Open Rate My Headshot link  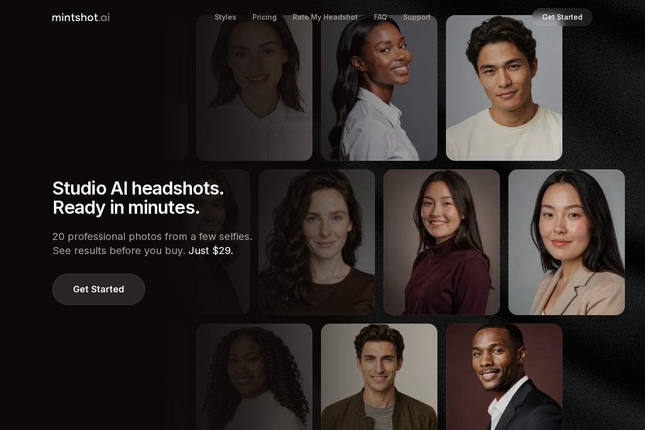(325, 17)
